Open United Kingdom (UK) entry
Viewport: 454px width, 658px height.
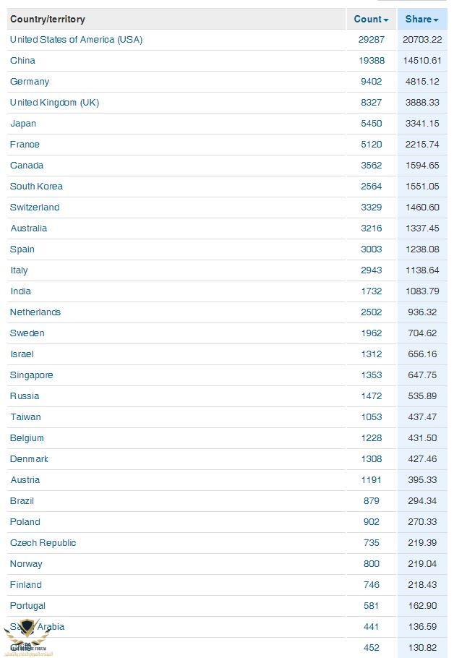(54, 103)
